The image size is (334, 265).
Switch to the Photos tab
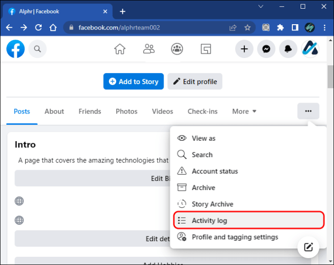(126, 111)
